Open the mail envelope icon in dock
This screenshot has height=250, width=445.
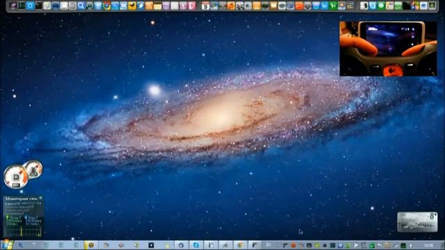coord(124,6)
